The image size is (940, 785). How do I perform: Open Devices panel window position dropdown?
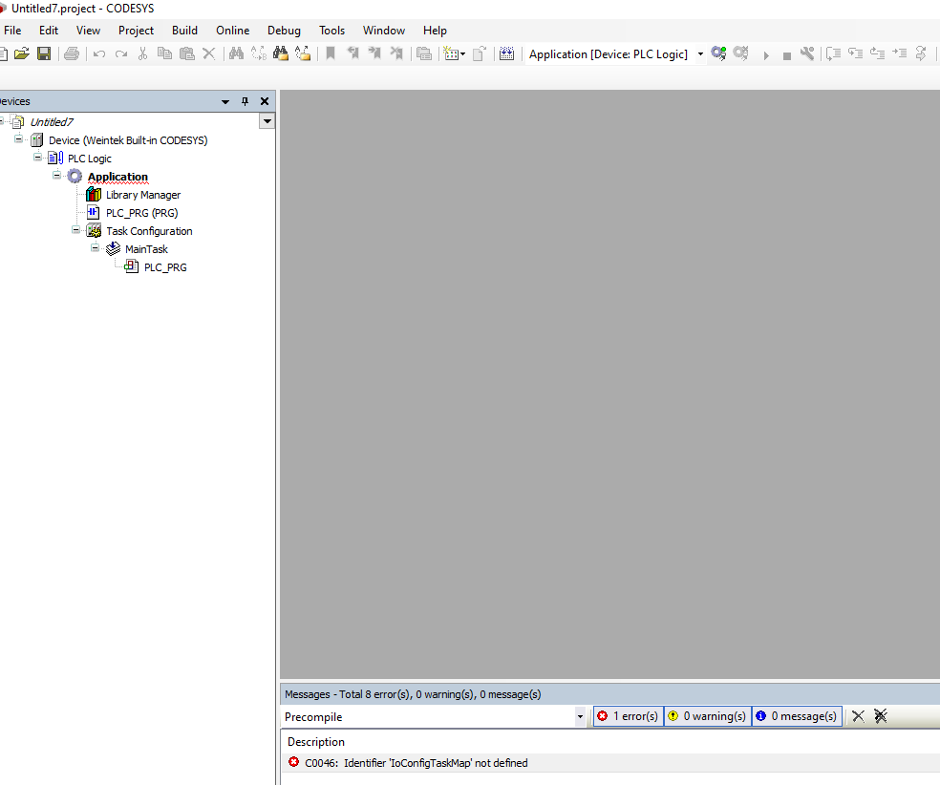tap(225, 102)
